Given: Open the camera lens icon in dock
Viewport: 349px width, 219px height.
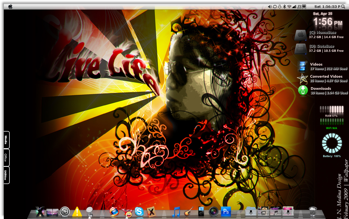Looking at the screenshot, I should (214, 212).
